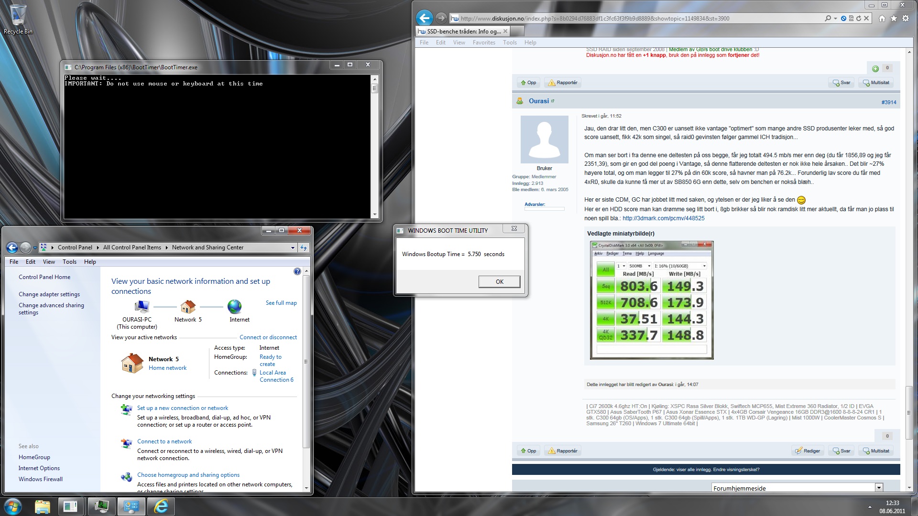Click the upper Svar reply button
This screenshot has width=918, height=516.
[x=841, y=83]
